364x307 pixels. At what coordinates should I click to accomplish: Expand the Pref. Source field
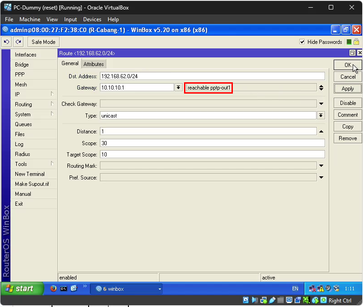[x=321, y=177]
